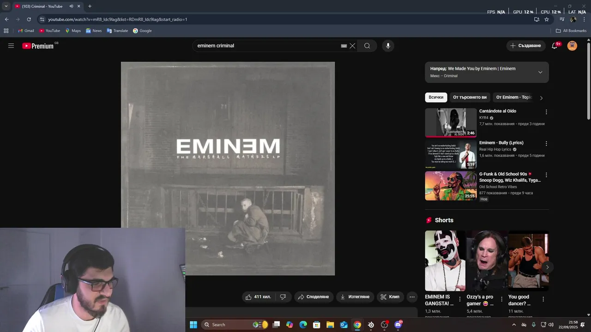Open YouTube notifications bell
Image resolution: width=591 pixels, height=332 pixels.
[x=555, y=46]
